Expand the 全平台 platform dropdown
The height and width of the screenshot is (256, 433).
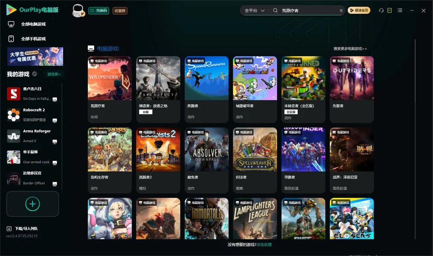pos(254,10)
